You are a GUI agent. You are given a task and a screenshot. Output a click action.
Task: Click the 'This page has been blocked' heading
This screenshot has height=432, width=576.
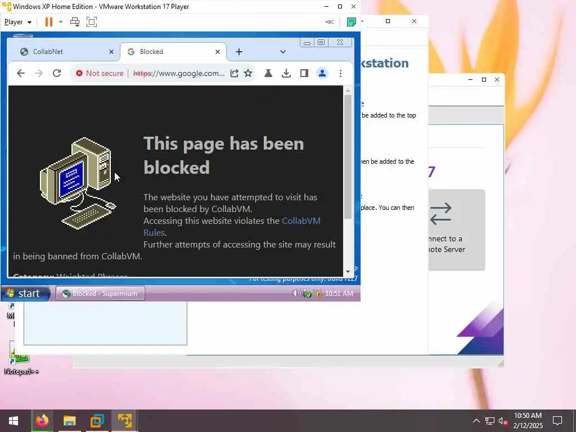(x=224, y=155)
